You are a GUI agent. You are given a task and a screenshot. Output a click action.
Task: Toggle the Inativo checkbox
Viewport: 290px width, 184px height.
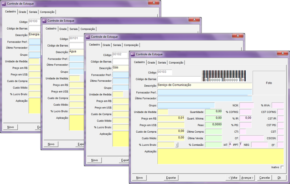tap(282, 167)
